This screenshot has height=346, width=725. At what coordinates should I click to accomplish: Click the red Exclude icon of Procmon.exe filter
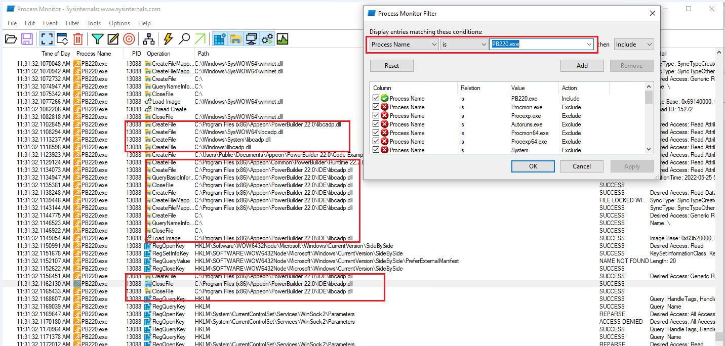click(384, 107)
